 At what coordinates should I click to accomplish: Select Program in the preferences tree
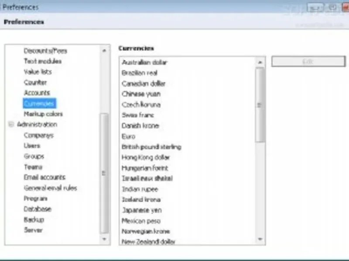[35, 198]
